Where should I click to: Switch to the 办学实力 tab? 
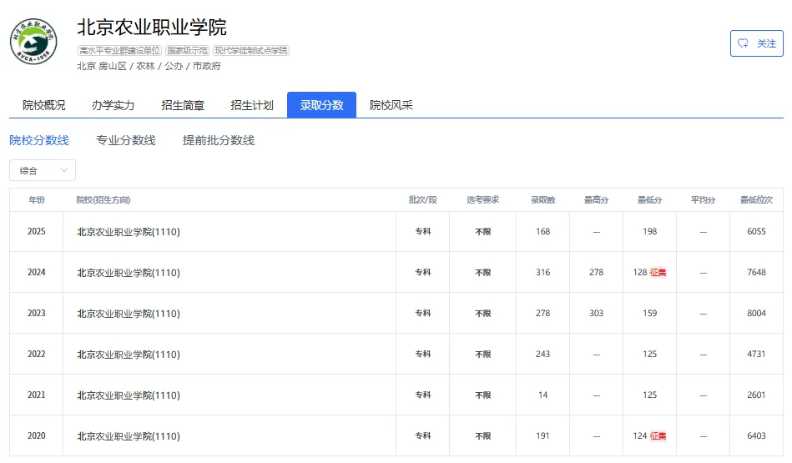[114, 105]
